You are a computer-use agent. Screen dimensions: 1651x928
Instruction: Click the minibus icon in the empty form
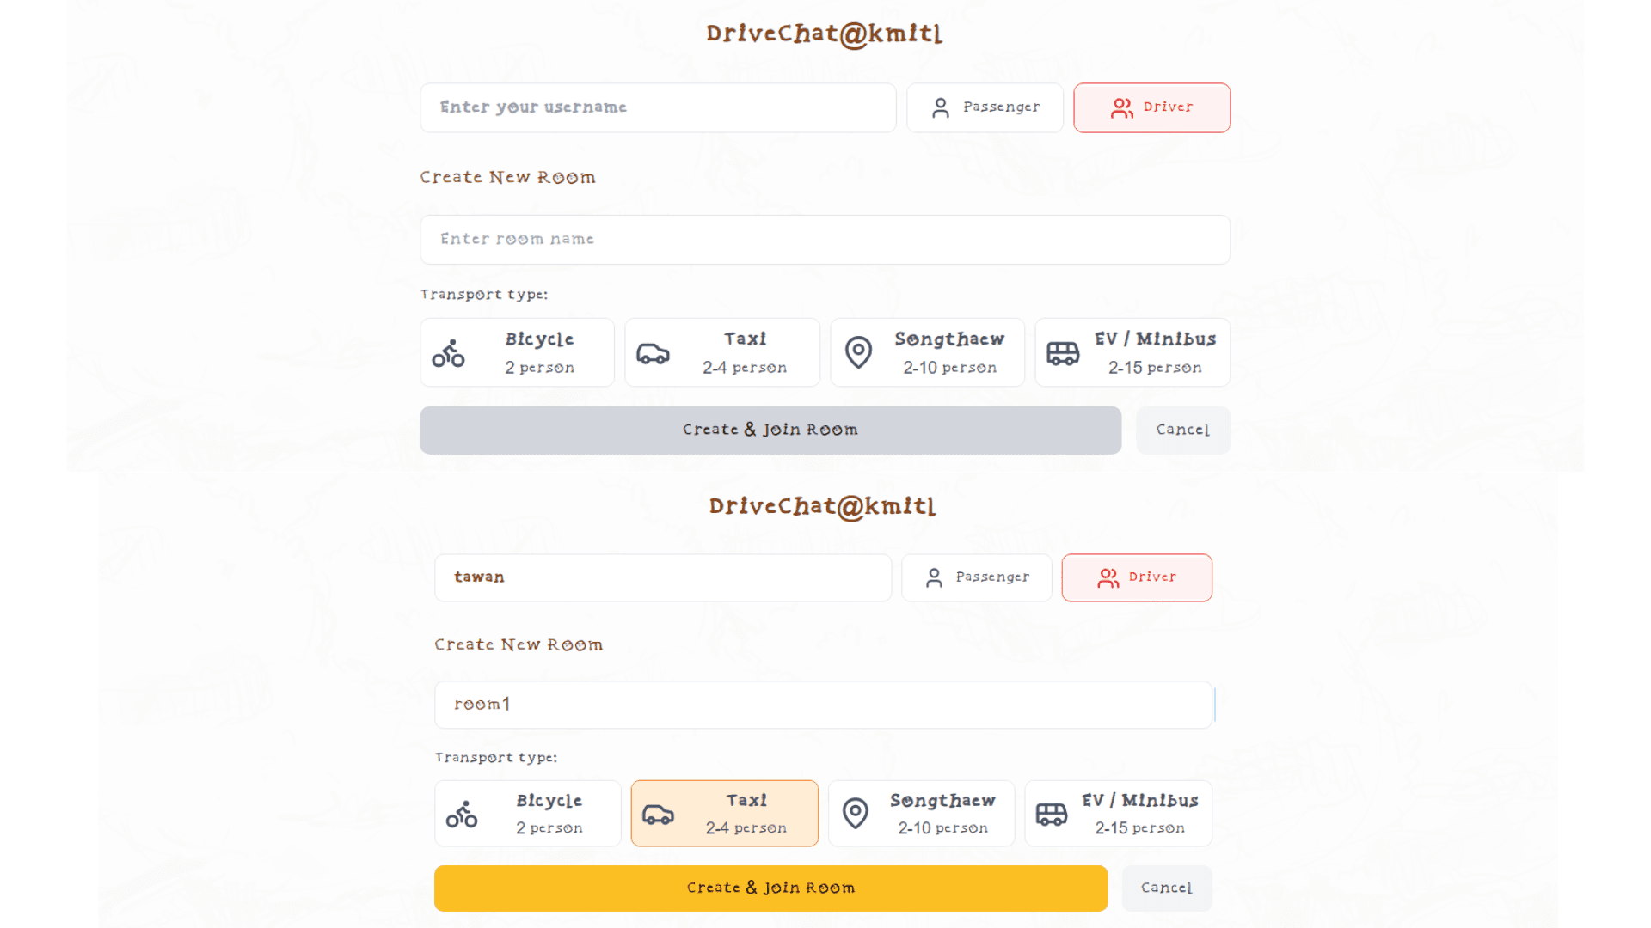[x=1063, y=353]
